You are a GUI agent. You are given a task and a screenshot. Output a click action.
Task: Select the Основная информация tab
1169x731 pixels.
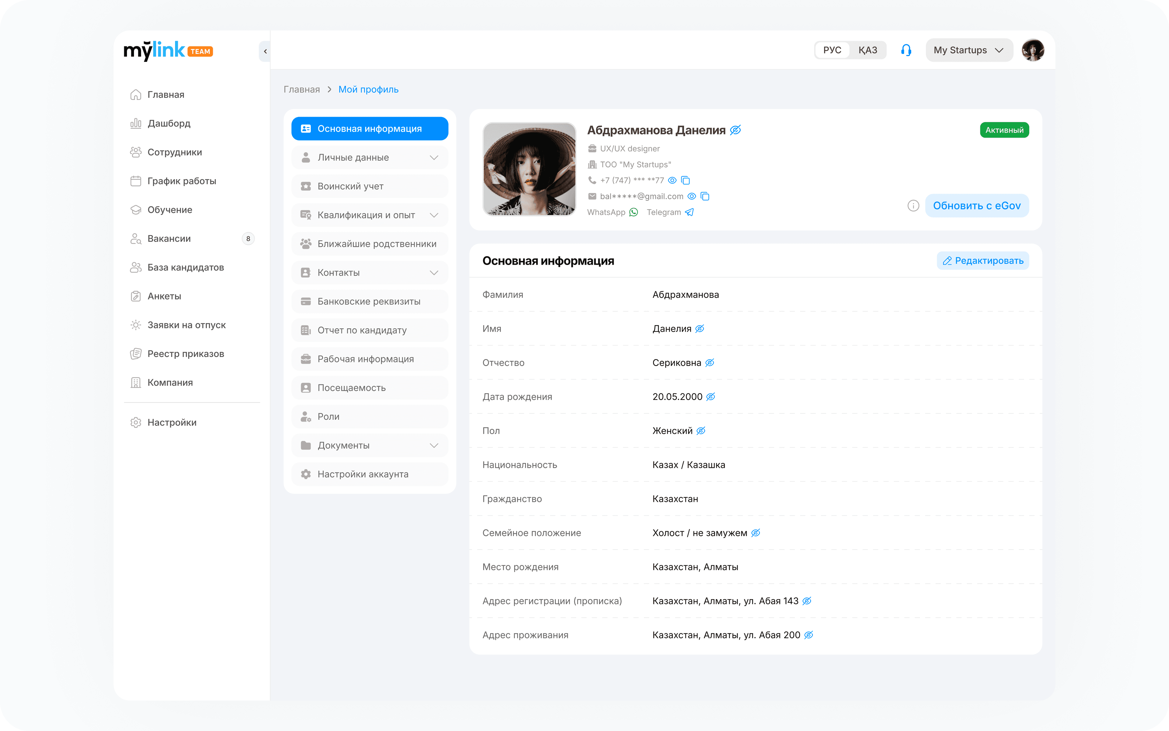(x=370, y=129)
